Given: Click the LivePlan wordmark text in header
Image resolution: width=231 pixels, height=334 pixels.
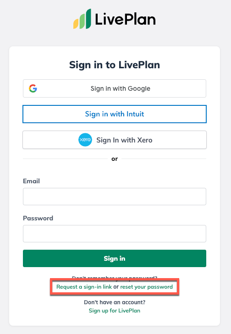Looking at the screenshot, I should (x=125, y=19).
